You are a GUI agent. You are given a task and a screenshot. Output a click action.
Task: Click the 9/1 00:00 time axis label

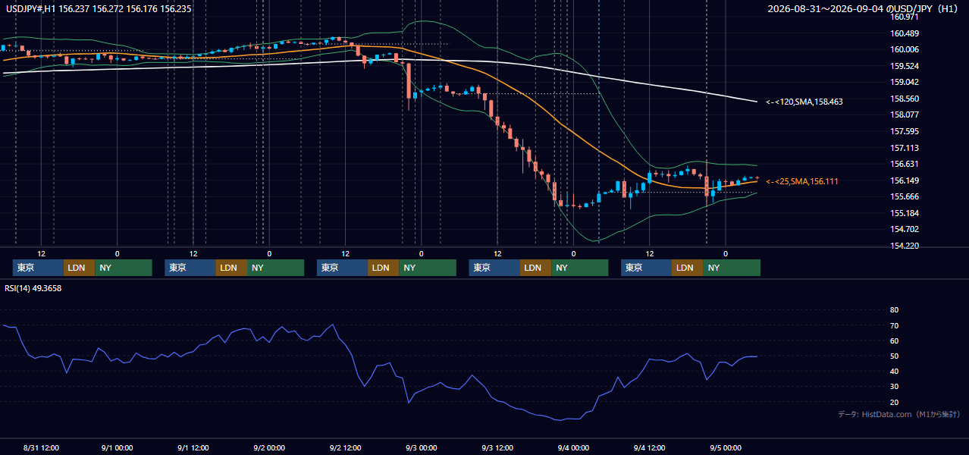pyautogui.click(x=117, y=448)
